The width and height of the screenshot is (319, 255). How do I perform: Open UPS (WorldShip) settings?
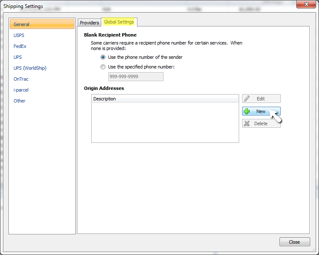30,68
